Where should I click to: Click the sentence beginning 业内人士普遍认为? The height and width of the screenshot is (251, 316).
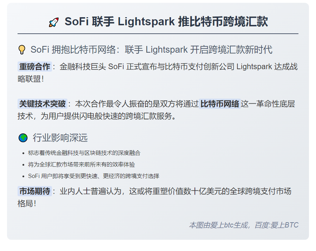click(x=175, y=191)
